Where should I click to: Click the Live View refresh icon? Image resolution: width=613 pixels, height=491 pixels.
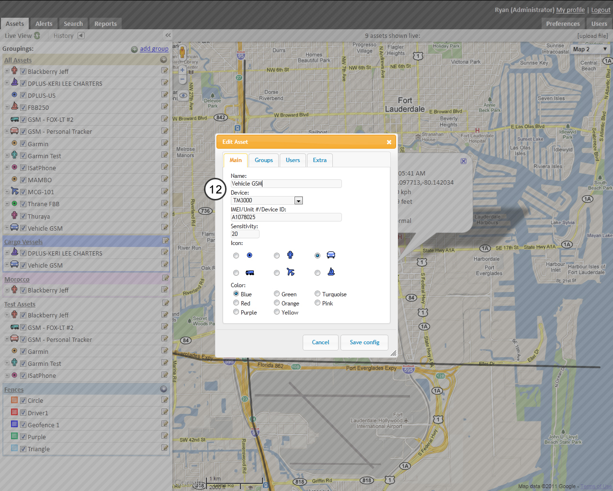[37, 35]
